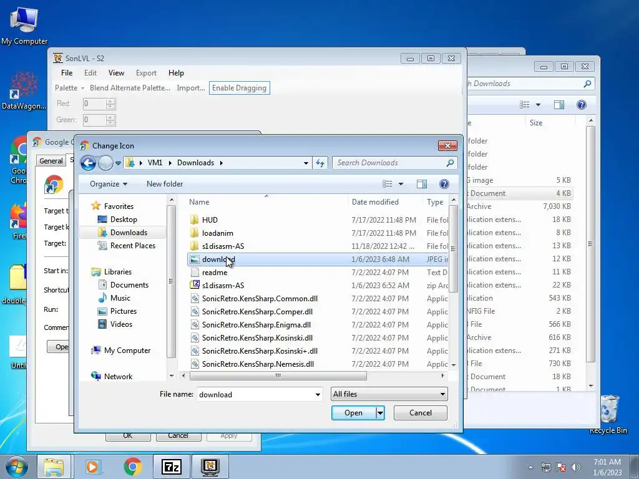The width and height of the screenshot is (639, 479).
Task: Click the search magnifier in Search Downloads box
Action: (x=450, y=163)
